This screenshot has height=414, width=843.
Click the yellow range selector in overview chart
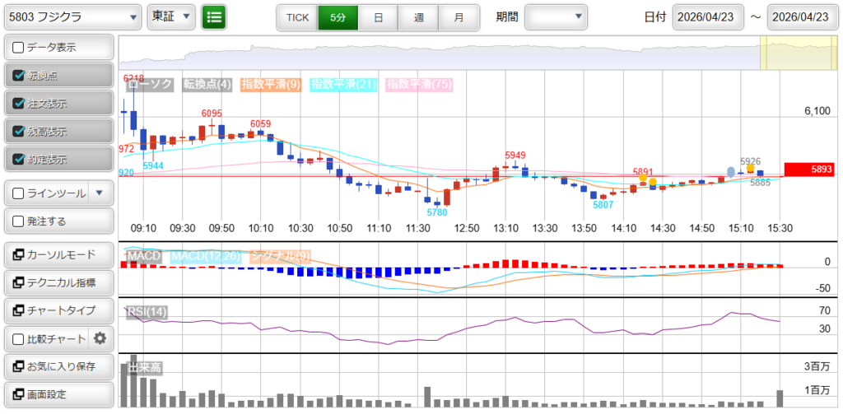786,53
